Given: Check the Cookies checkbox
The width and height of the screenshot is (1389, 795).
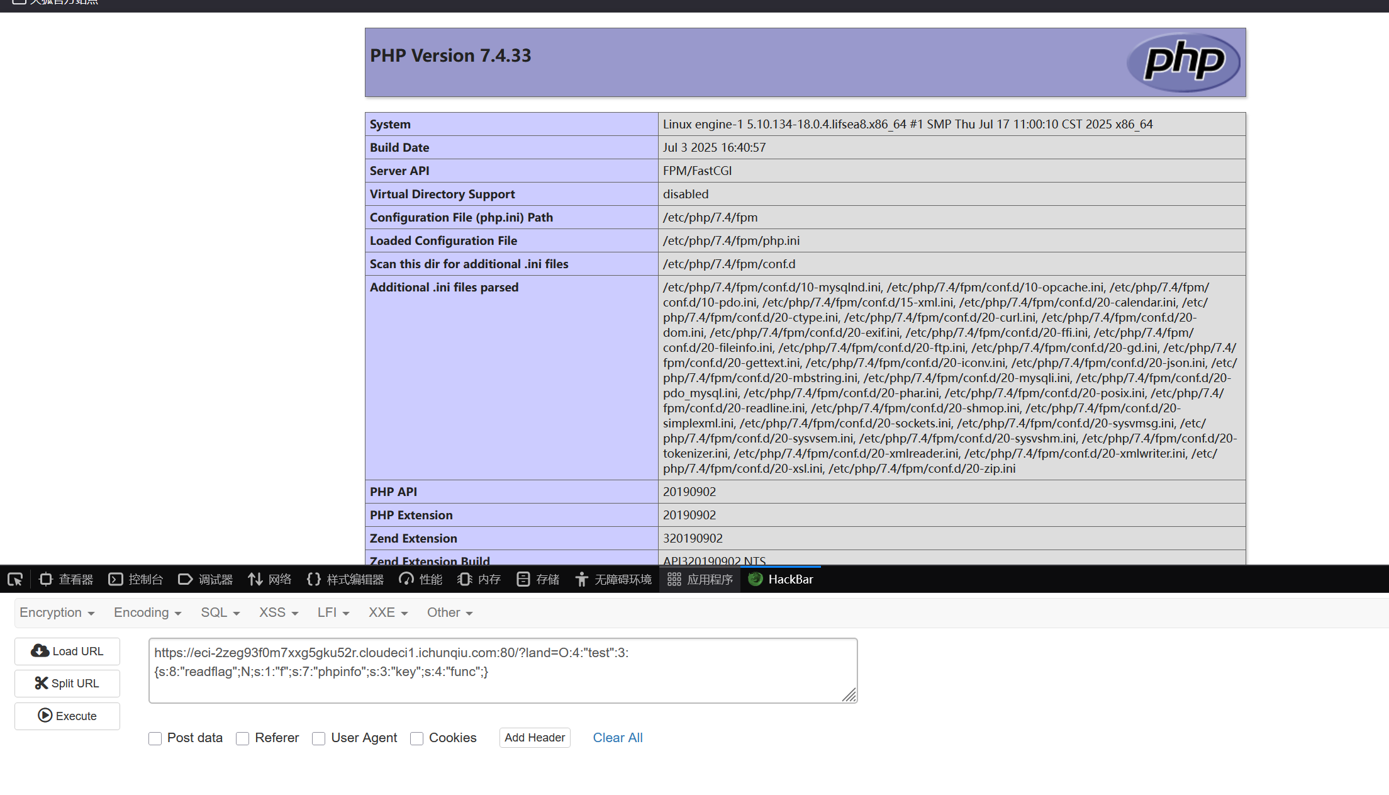Looking at the screenshot, I should [416, 738].
